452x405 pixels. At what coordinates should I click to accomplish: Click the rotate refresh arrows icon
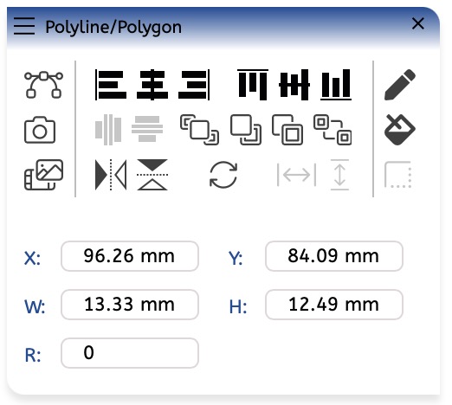[x=223, y=175]
